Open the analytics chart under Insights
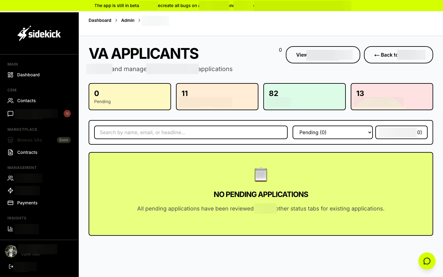This screenshot has width=443, height=277. [10, 229]
